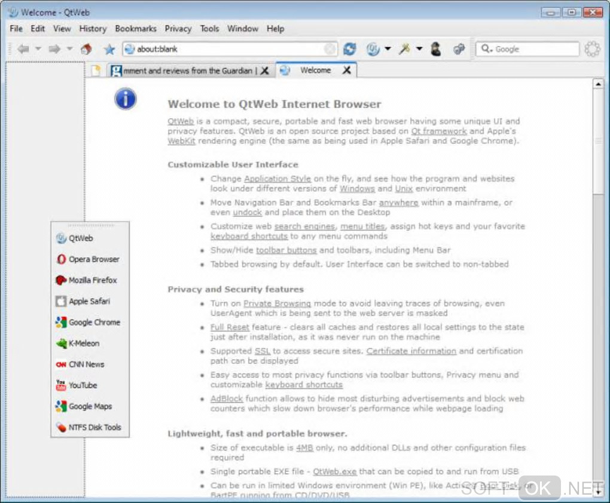Clear the address bar with the X button
The height and width of the screenshot is (503, 610).
(330, 49)
